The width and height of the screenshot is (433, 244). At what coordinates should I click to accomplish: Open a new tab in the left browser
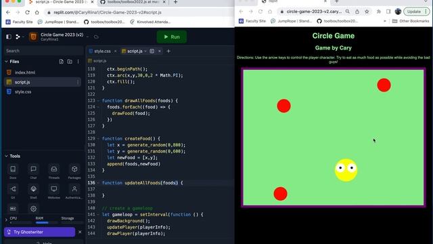pyautogui.click(x=175, y=2)
